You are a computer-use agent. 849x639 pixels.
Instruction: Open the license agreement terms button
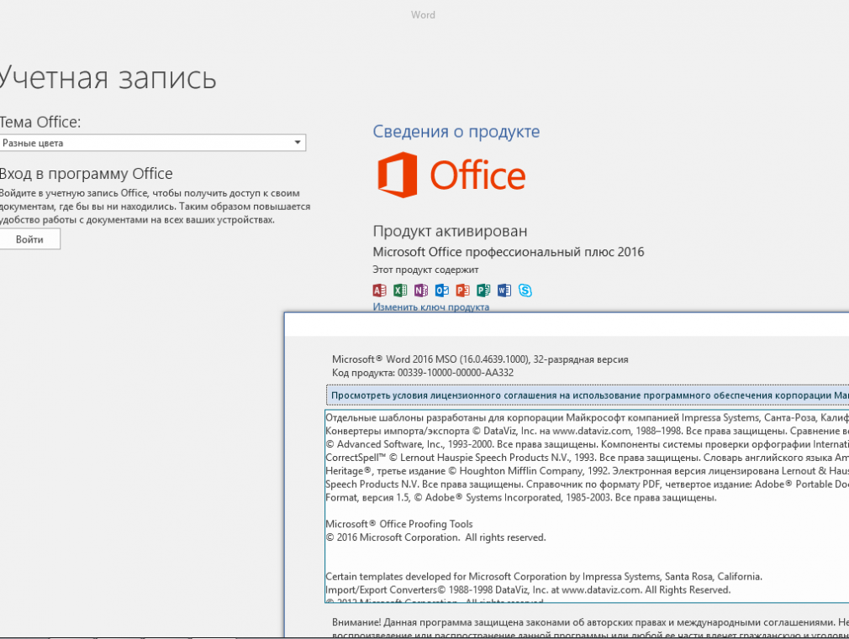(x=588, y=395)
